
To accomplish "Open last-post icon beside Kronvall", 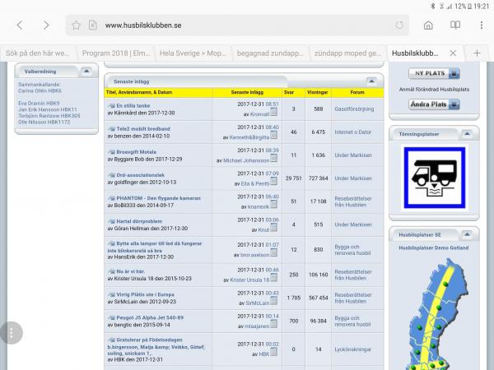I will coord(274,113).
